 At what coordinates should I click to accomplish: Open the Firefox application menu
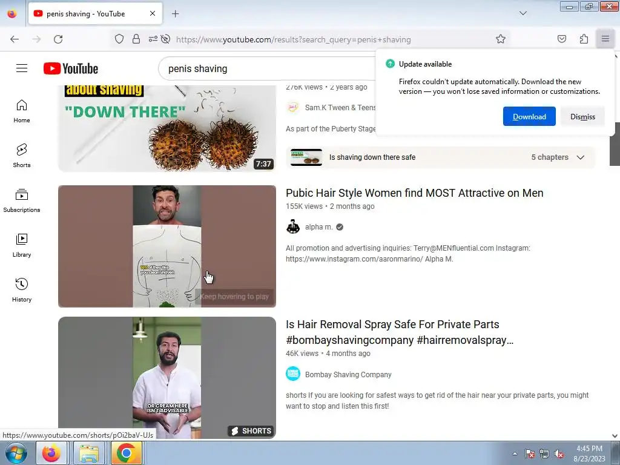coord(605,39)
